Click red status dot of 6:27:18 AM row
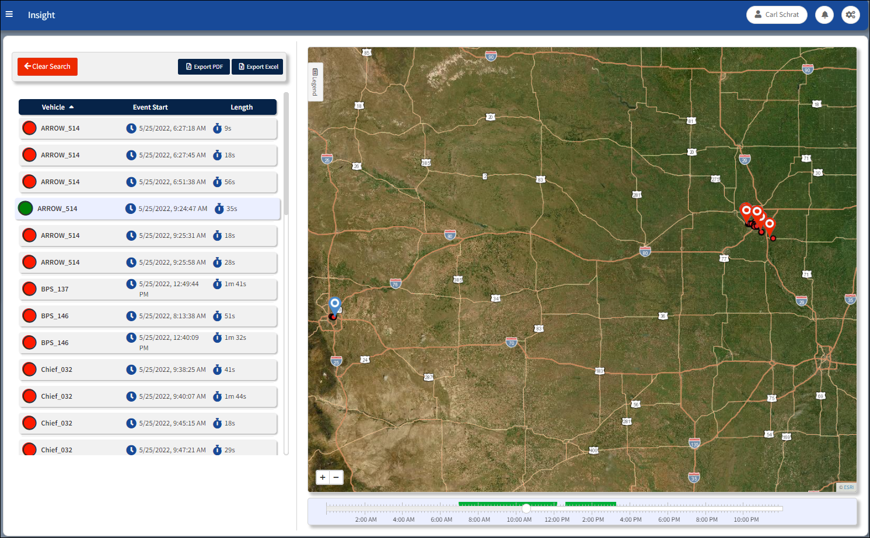 [x=29, y=128]
